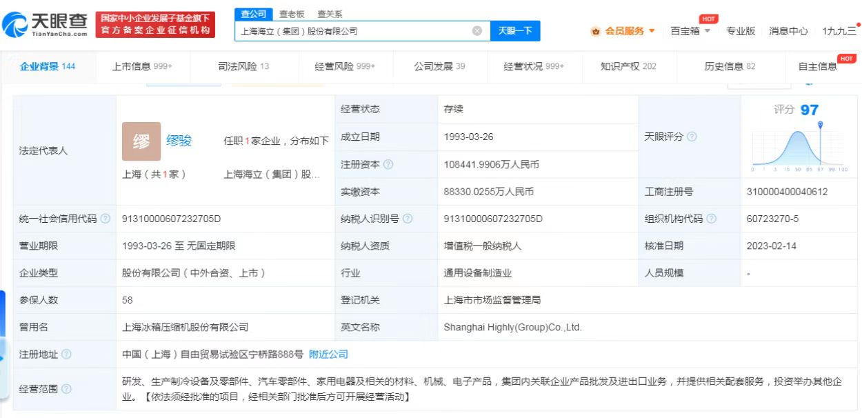Open the 消息中心 link

788,31
